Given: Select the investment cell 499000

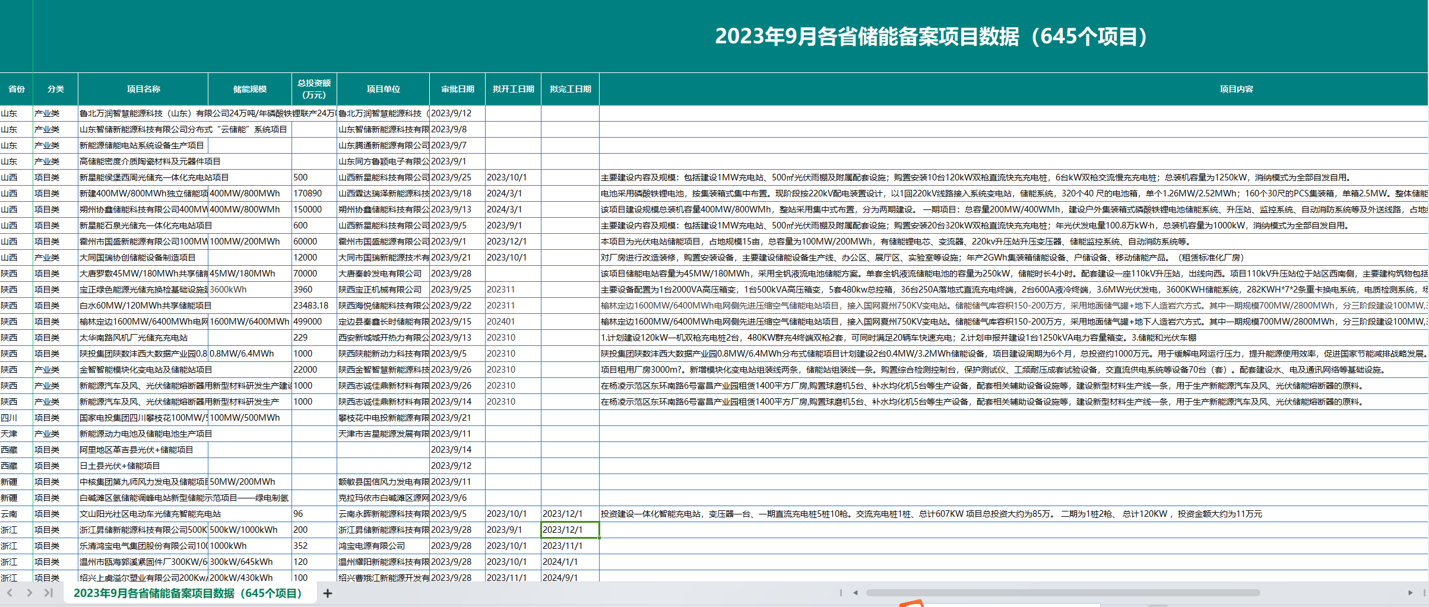Looking at the screenshot, I should tap(314, 322).
